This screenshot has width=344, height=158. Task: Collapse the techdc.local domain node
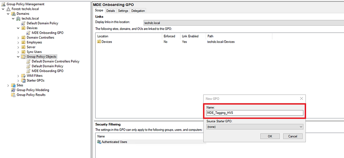13,19
